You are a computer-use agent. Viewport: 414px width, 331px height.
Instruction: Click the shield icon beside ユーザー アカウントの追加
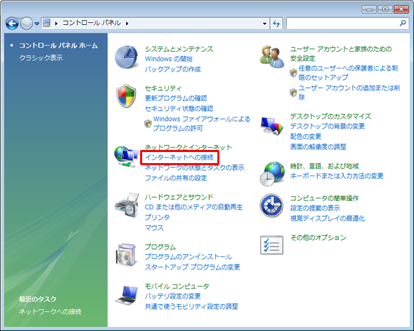coord(293,93)
